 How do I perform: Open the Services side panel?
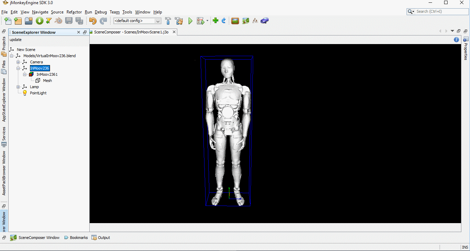pyautogui.click(x=4, y=137)
